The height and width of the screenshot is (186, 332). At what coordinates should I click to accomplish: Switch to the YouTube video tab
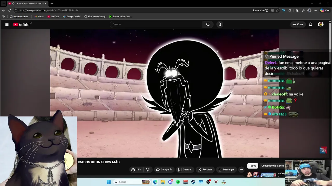click(27, 4)
